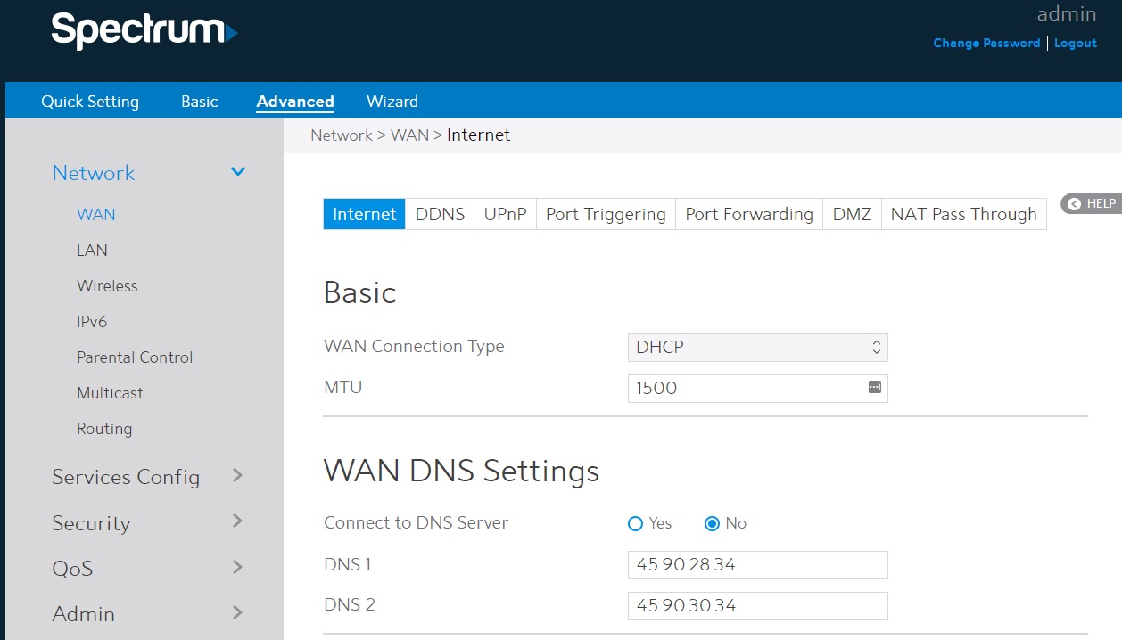This screenshot has width=1122, height=640.
Task: Collapse the Network sidebar section
Action: pyautogui.click(x=238, y=172)
